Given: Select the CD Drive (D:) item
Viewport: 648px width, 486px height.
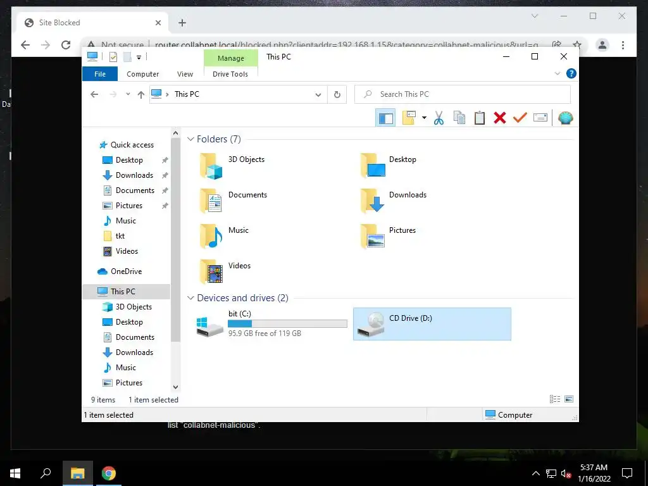Looking at the screenshot, I should point(432,324).
